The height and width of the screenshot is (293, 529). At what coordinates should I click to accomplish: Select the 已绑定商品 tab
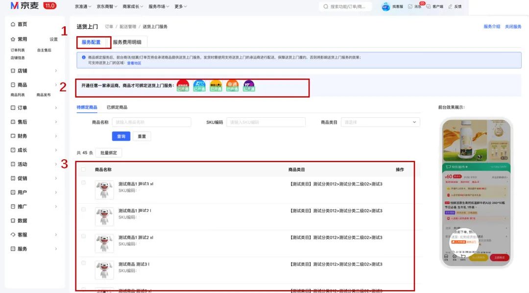[x=117, y=107]
